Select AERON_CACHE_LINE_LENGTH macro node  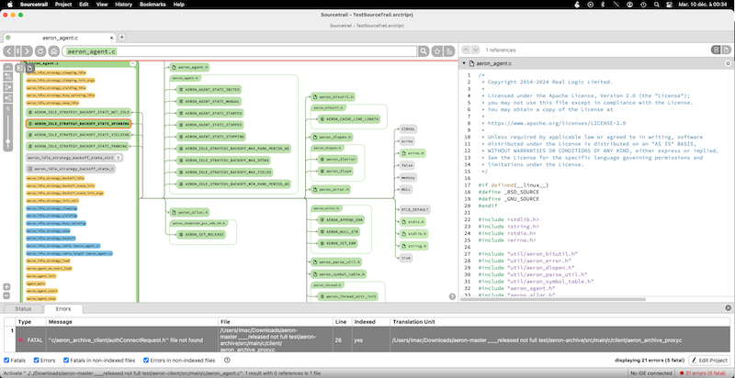(x=348, y=119)
